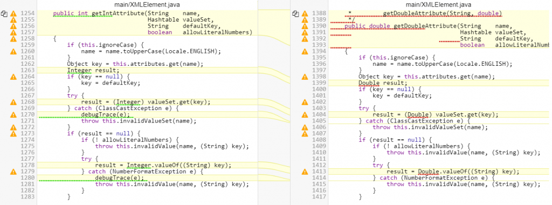Screen dimensions: 552x205
Task: Click the warning icon on line 1270
Action: (13, 115)
